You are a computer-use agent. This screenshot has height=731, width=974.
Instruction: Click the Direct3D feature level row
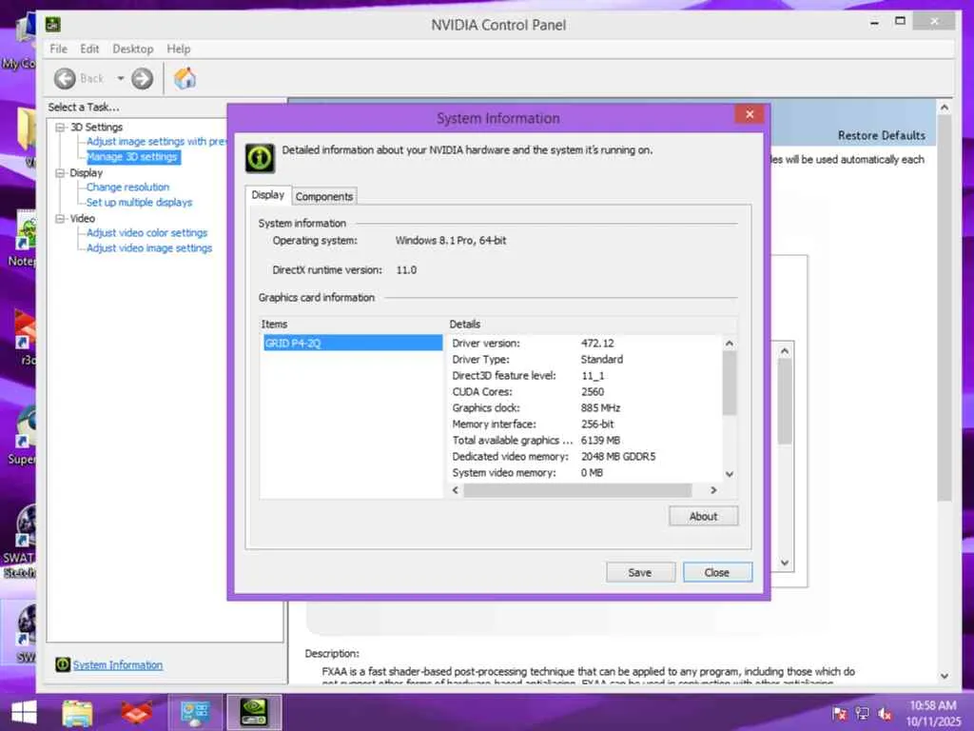point(585,375)
